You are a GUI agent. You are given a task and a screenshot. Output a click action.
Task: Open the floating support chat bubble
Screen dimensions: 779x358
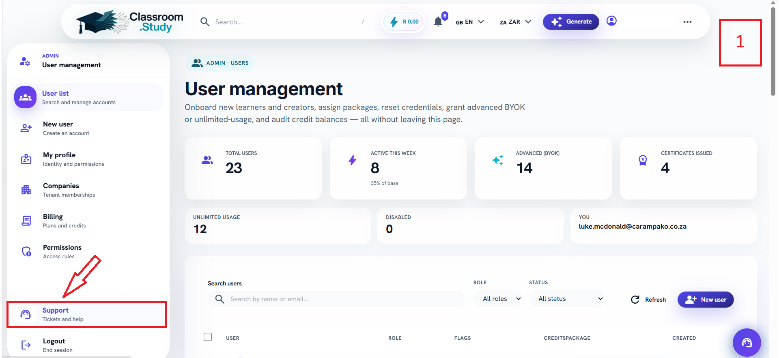[747, 343]
